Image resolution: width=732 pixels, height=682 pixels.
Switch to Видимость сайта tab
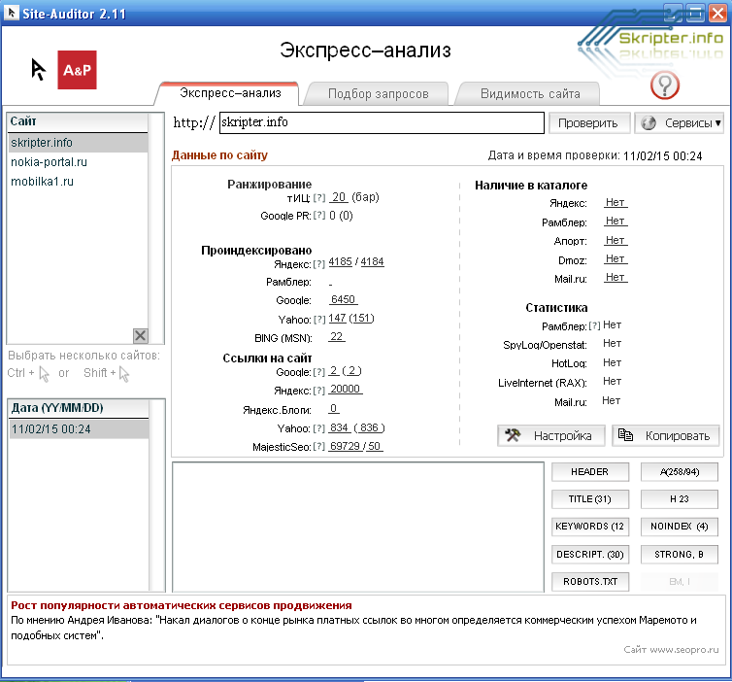pyautogui.click(x=530, y=94)
